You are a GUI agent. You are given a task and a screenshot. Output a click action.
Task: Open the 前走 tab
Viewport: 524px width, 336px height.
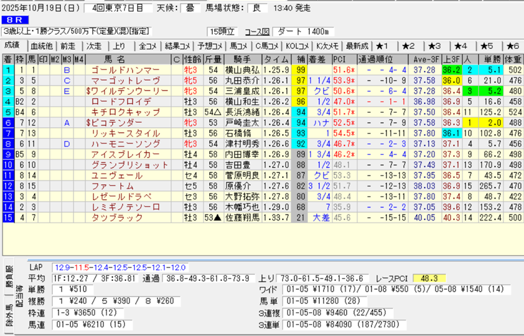[67, 46]
